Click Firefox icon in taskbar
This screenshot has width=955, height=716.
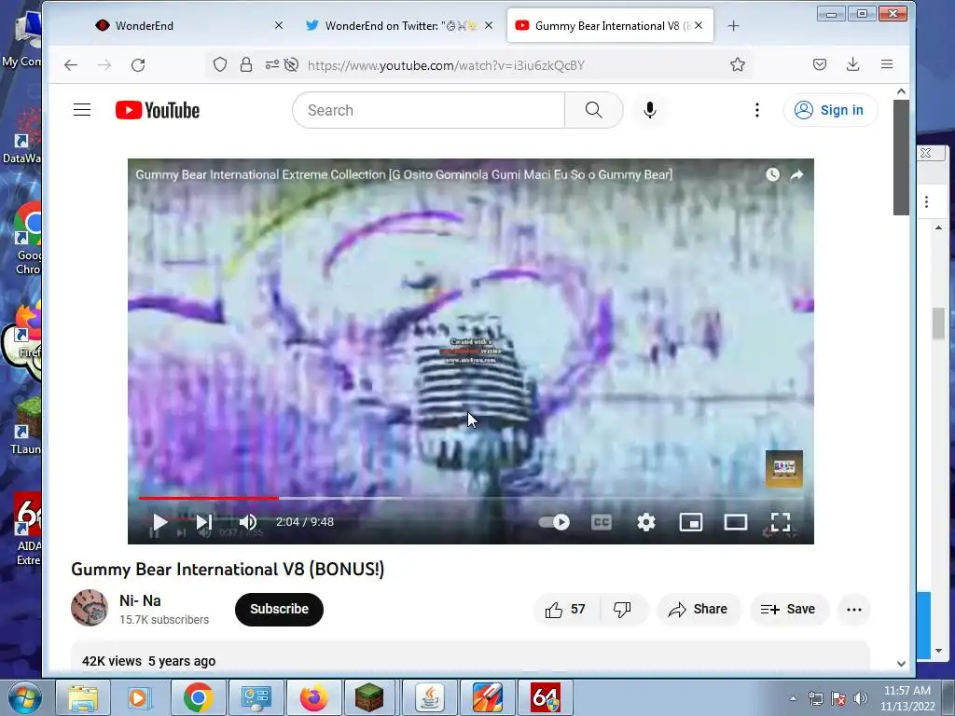[313, 697]
